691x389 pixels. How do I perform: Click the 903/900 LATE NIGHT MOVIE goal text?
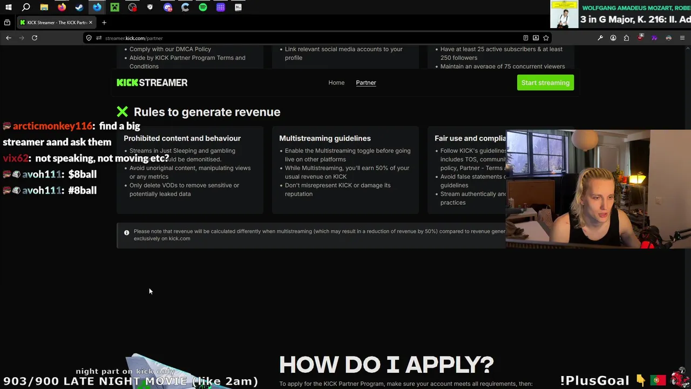pos(131,381)
